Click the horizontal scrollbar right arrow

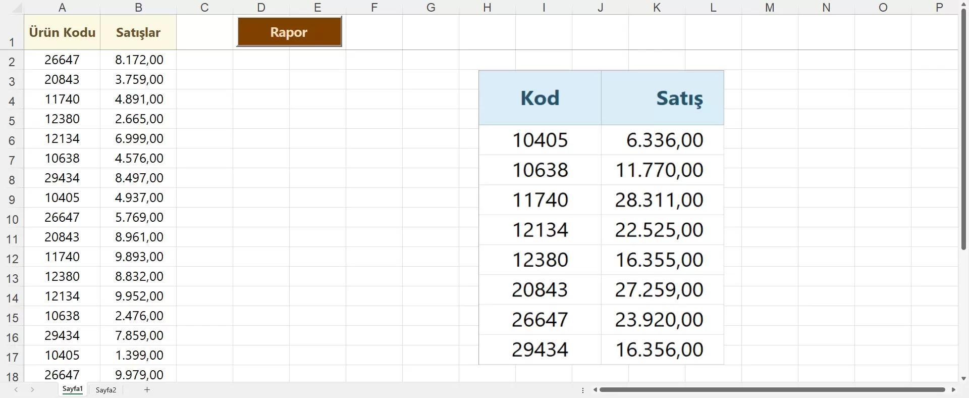[x=953, y=390]
